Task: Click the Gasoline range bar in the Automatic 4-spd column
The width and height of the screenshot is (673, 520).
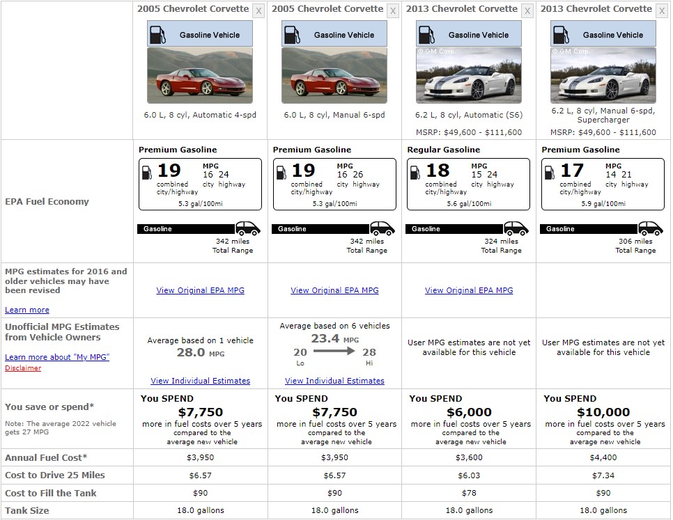Action: coord(186,229)
